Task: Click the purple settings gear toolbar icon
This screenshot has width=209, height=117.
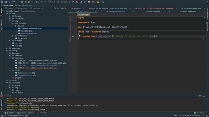Action: (x=89, y=2)
